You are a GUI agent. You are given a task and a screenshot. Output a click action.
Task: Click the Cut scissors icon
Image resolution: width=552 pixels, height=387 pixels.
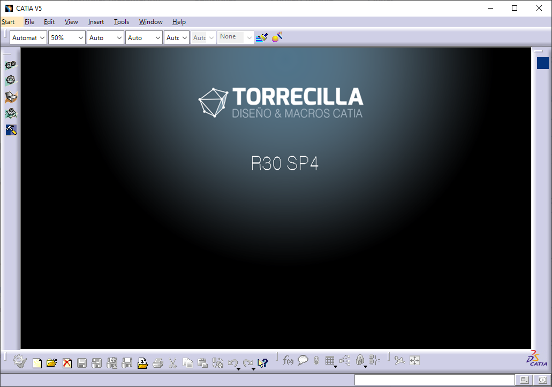click(x=172, y=363)
